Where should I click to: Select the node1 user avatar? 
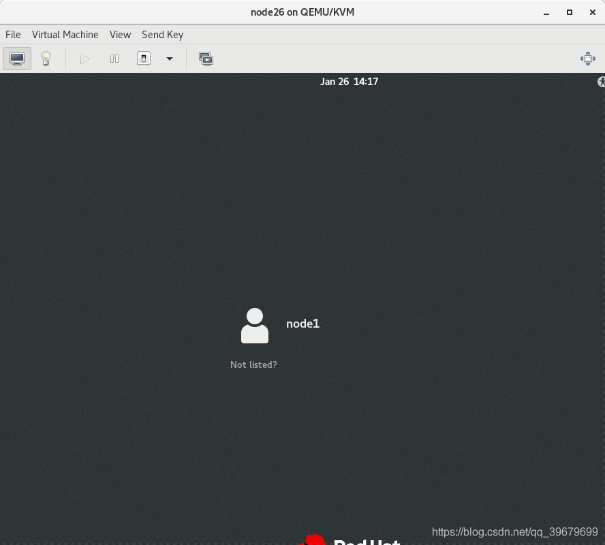[x=255, y=326]
